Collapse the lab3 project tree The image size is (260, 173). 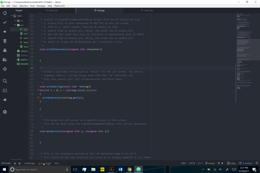click(11, 15)
